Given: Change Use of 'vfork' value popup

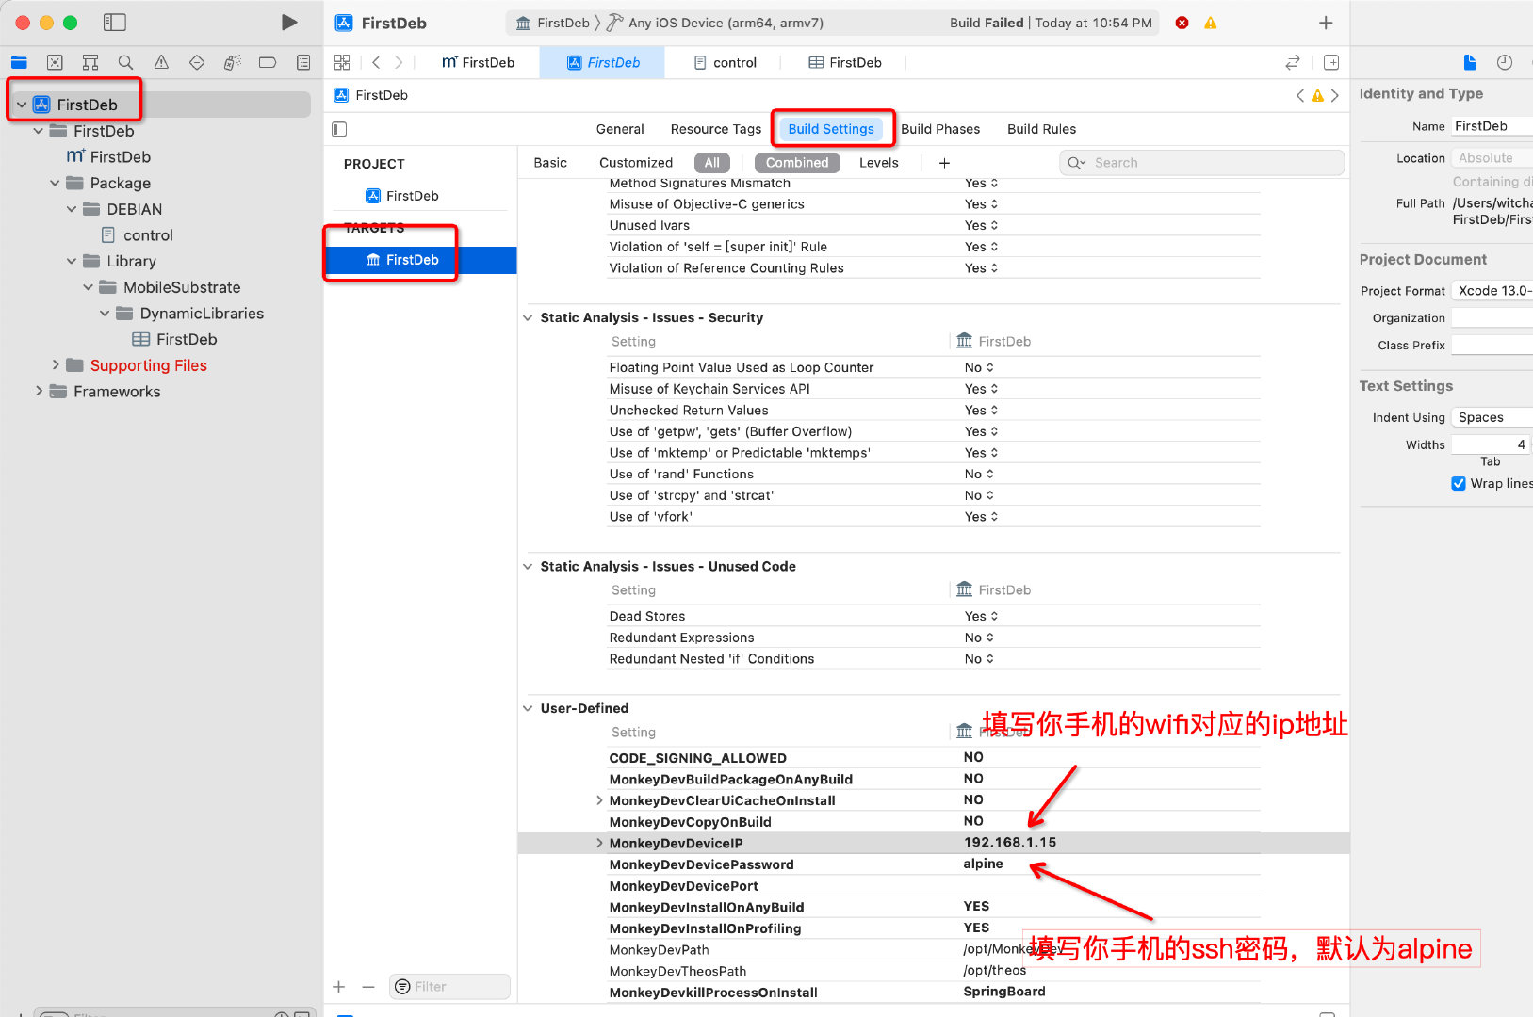Looking at the screenshot, I should [981, 517].
